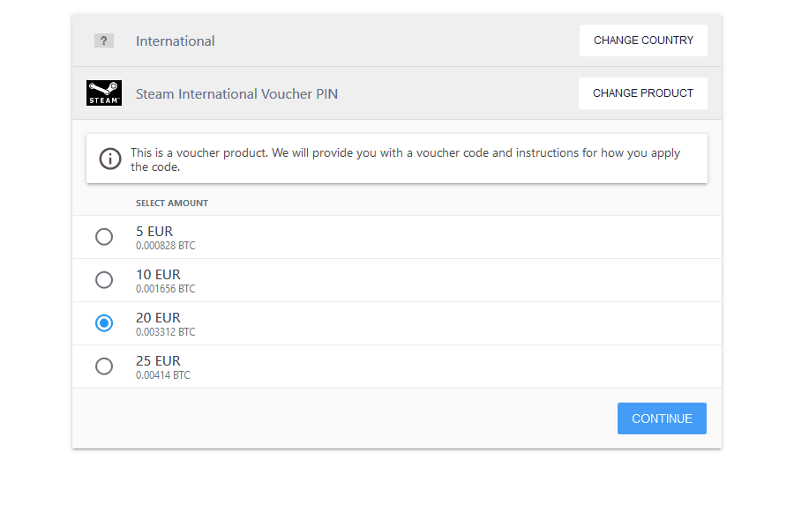794x518 pixels.
Task: Click the voucher product information message
Action: (406, 159)
